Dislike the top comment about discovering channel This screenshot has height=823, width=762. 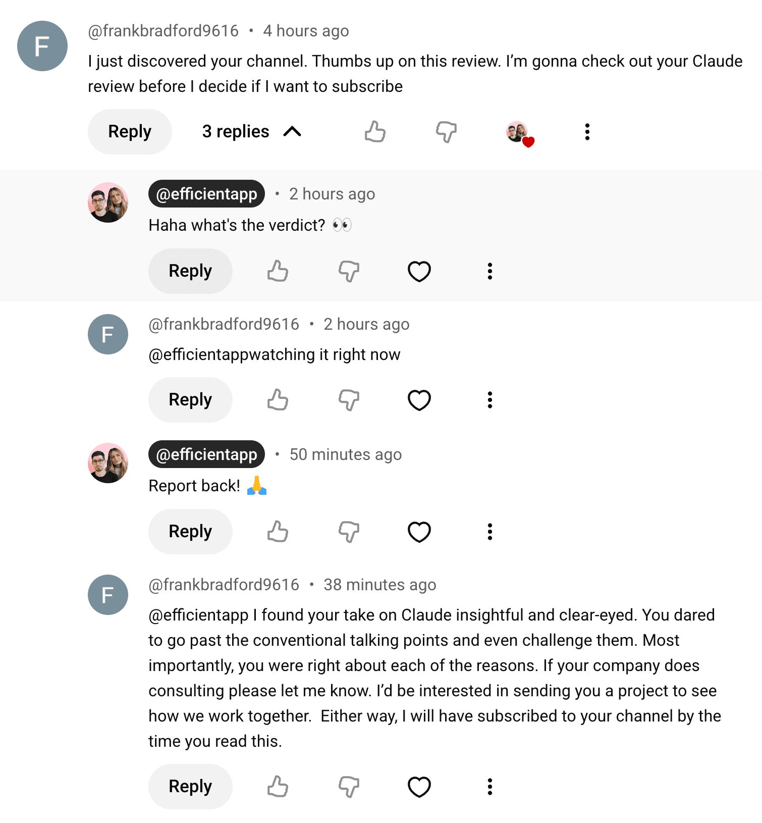pos(446,132)
